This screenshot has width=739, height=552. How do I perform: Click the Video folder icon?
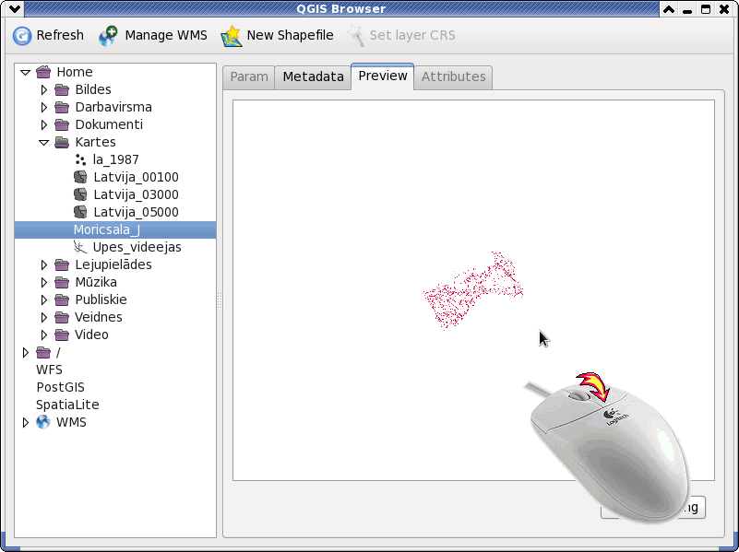point(62,335)
